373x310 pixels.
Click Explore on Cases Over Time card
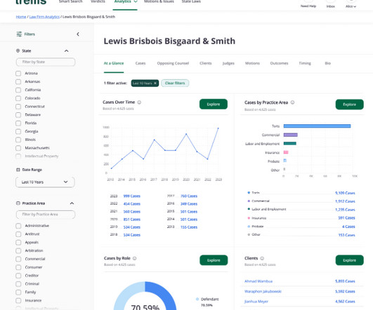(x=214, y=105)
